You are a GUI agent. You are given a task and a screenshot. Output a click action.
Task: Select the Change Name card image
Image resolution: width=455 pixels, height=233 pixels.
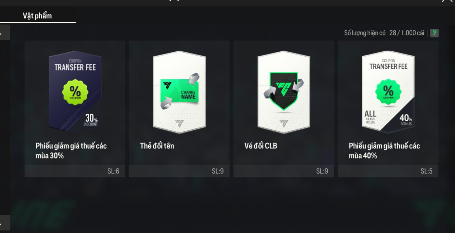coord(179,92)
